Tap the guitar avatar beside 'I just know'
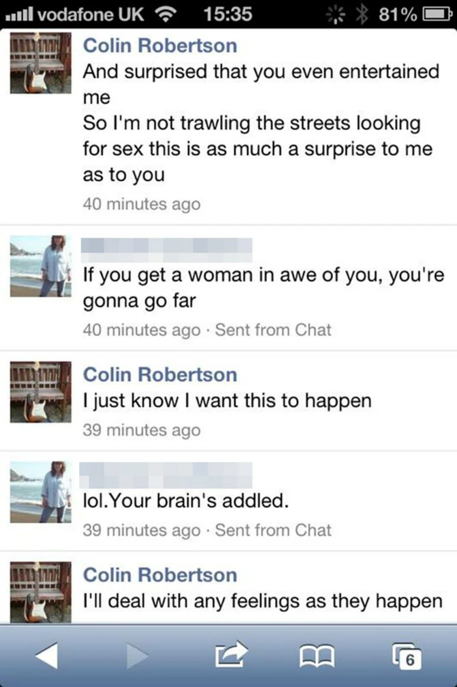The image size is (457, 687). [x=41, y=392]
